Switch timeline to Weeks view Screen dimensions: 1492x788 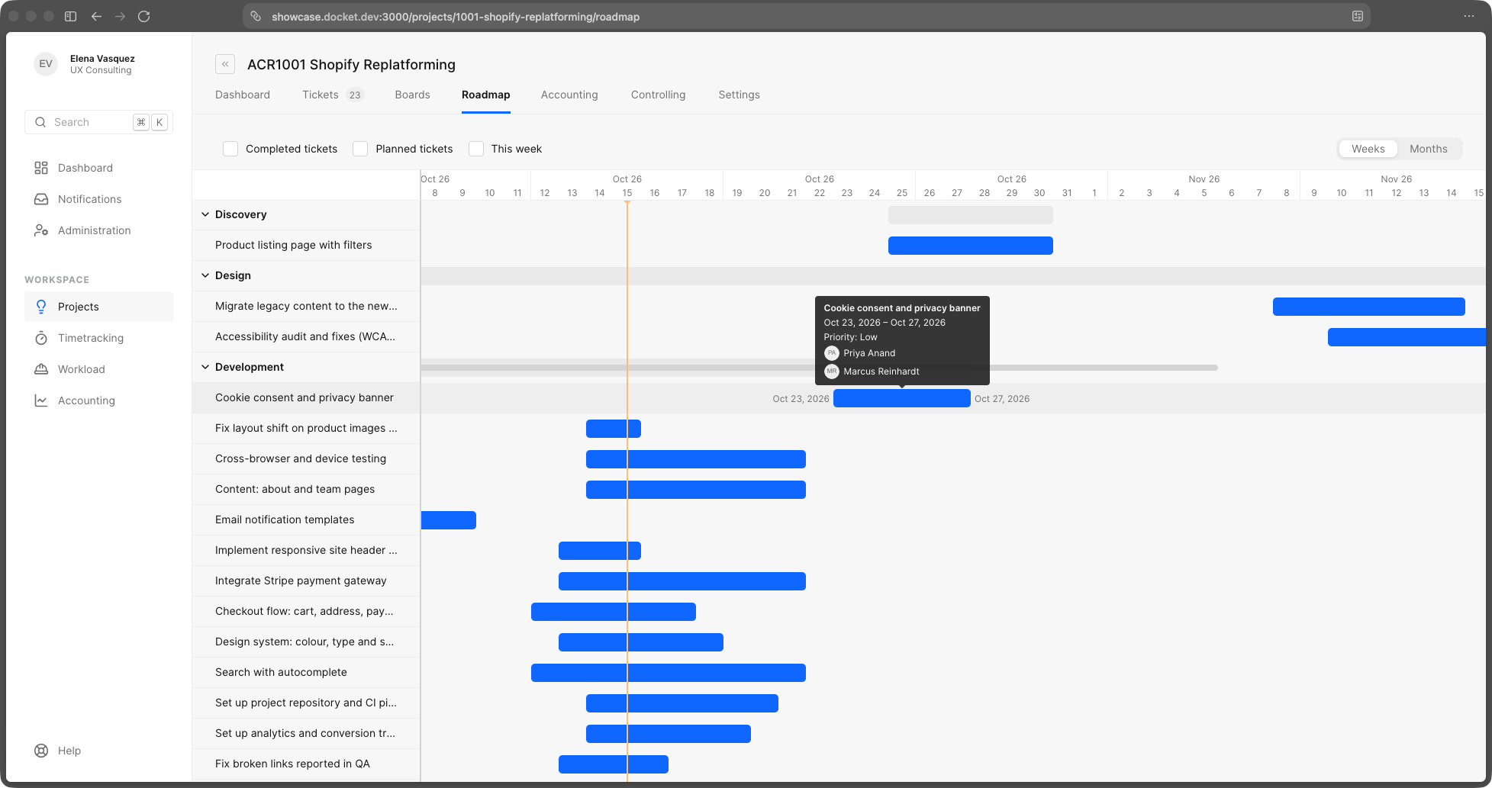tap(1368, 149)
